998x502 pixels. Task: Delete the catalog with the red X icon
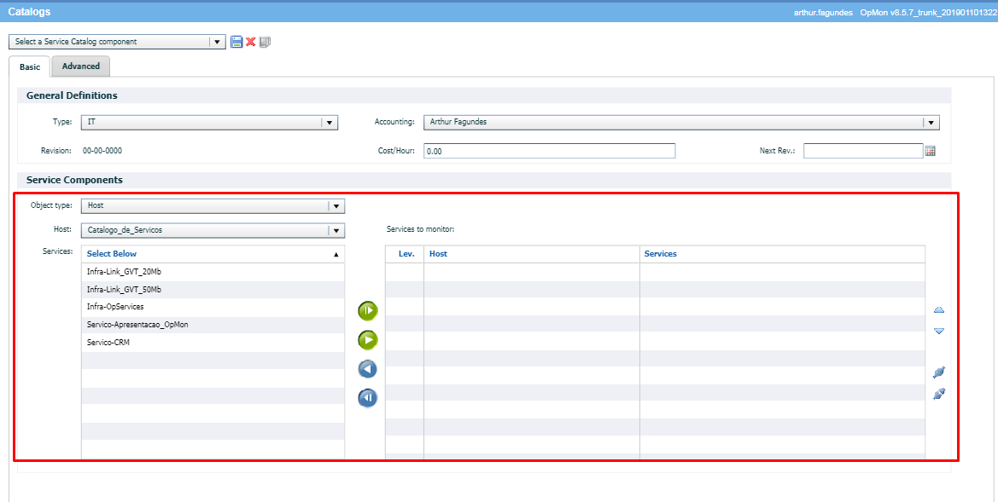coord(251,42)
